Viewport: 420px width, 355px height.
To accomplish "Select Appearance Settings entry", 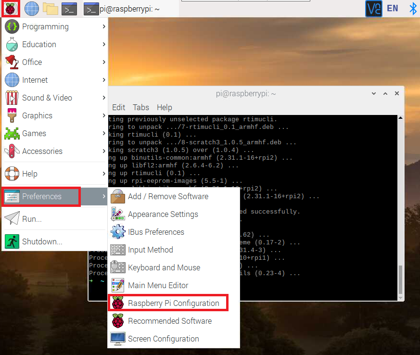I will (174, 214).
